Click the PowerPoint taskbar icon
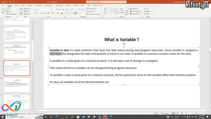211x119 pixels. click(105, 117)
